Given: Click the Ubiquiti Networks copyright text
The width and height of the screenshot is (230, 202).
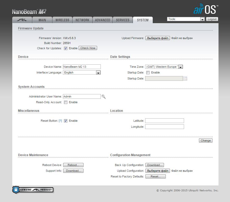Looking at the screenshot, I should 187,191.
